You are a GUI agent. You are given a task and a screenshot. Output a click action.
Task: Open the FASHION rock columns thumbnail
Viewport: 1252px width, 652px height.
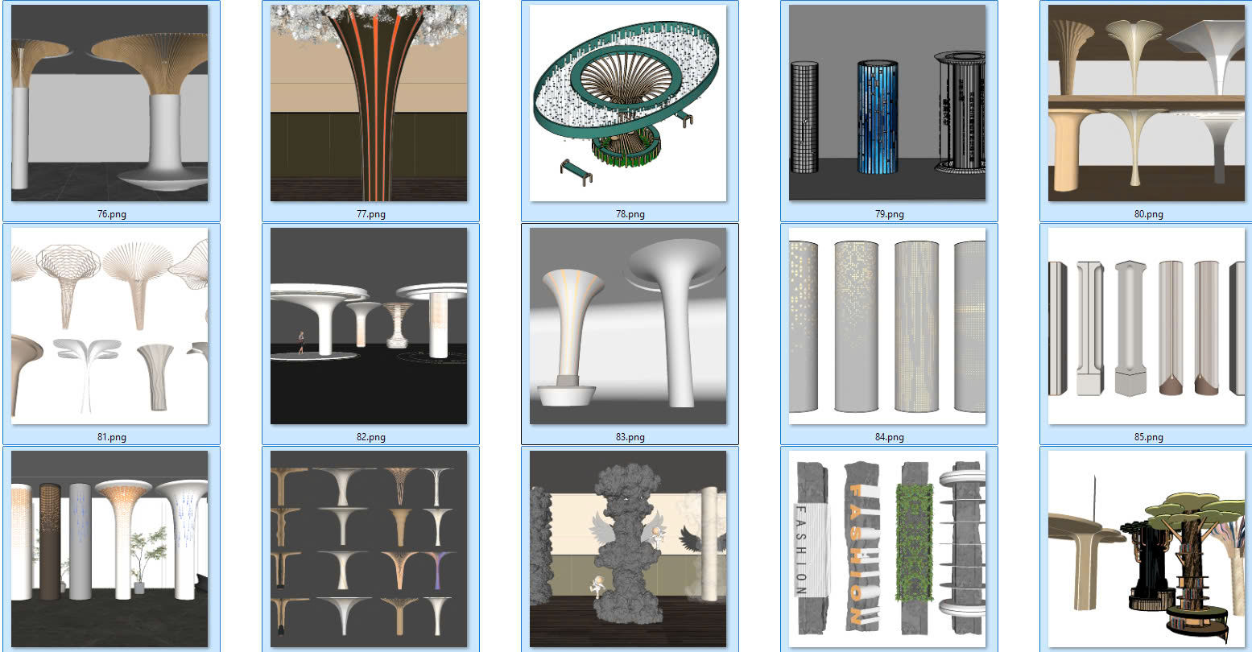887,549
